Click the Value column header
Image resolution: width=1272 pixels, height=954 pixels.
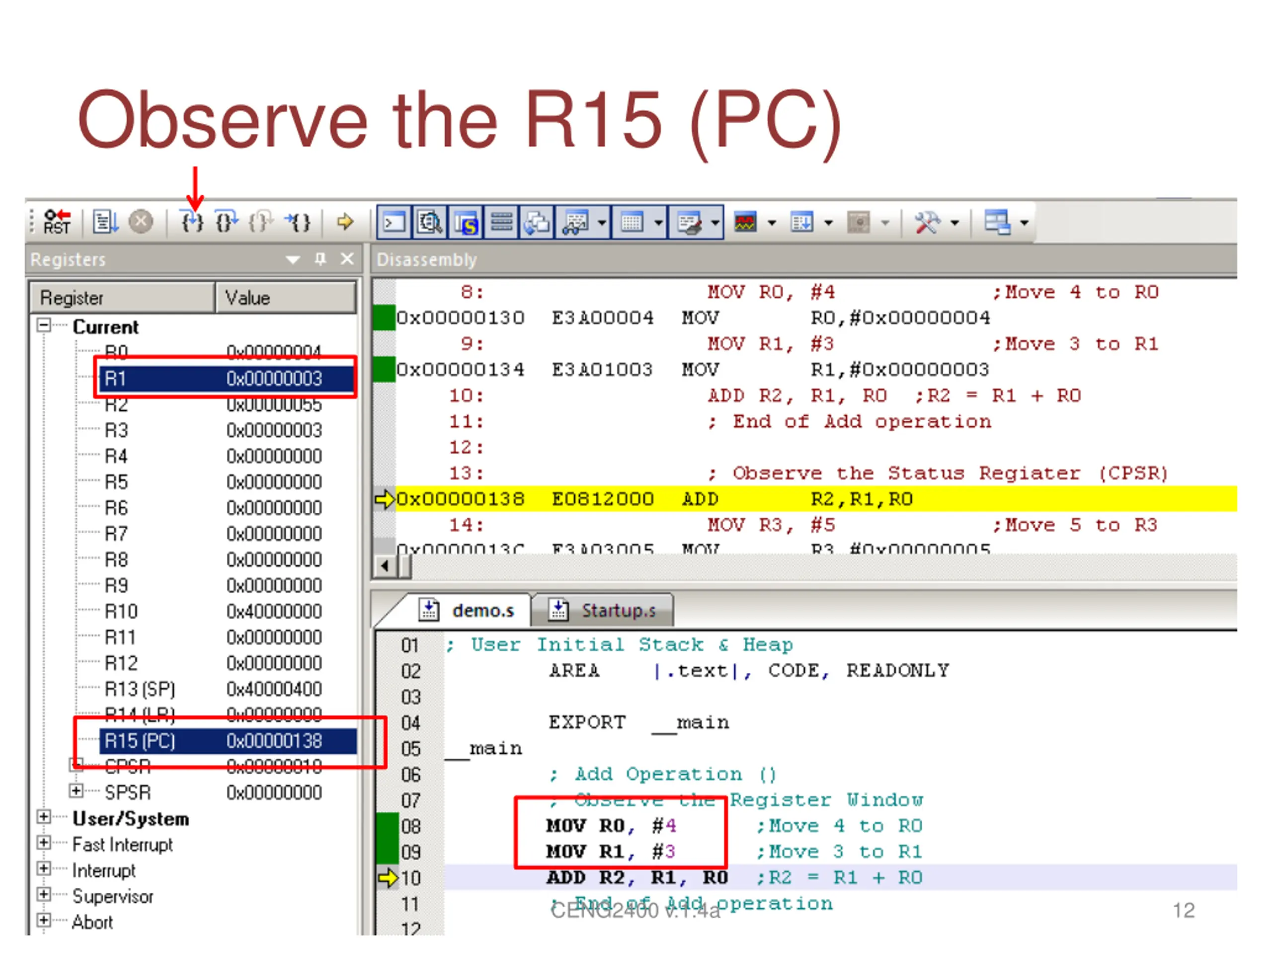285,297
